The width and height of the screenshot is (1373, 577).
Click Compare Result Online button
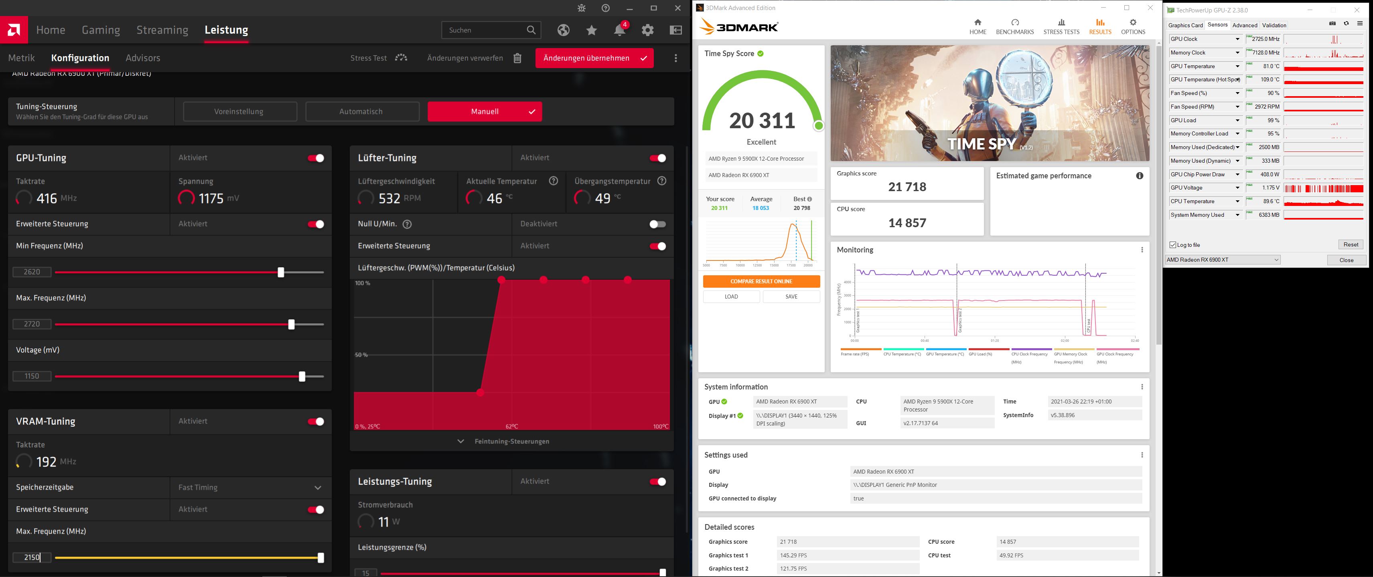coord(761,281)
